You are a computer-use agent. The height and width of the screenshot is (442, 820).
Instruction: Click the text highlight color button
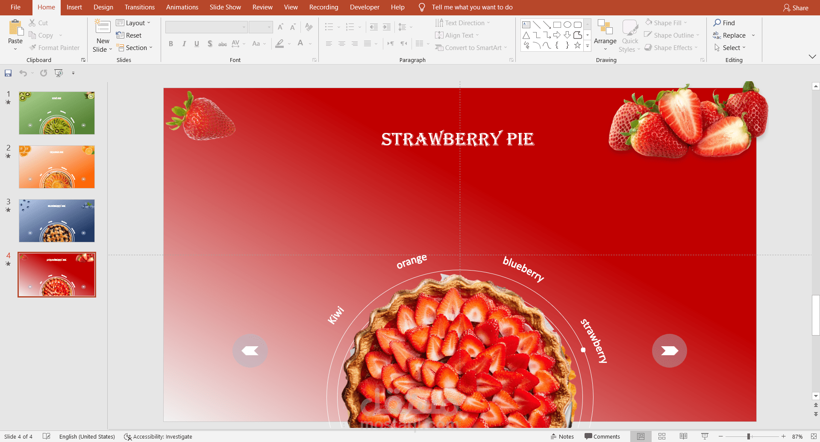280,44
